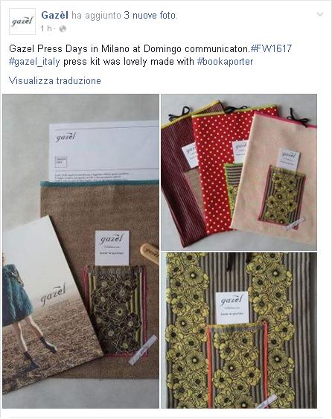Click the '3 nuove foto' link

(x=150, y=15)
